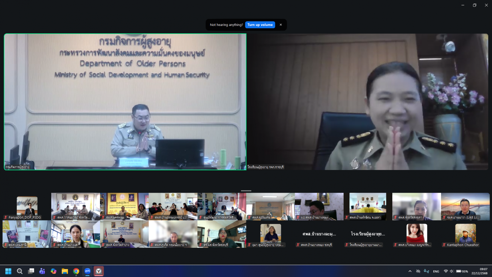Expand the hidden system tray icons chevron
492x277 pixels.
(410, 271)
